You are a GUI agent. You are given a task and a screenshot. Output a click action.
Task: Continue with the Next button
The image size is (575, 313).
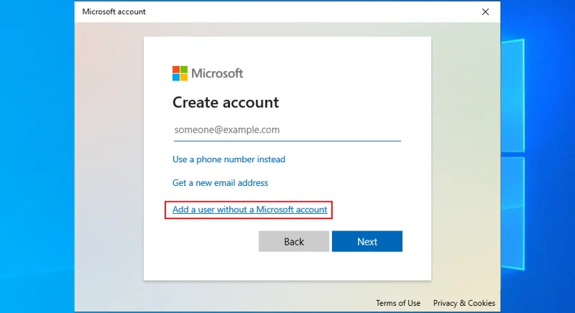coord(367,241)
